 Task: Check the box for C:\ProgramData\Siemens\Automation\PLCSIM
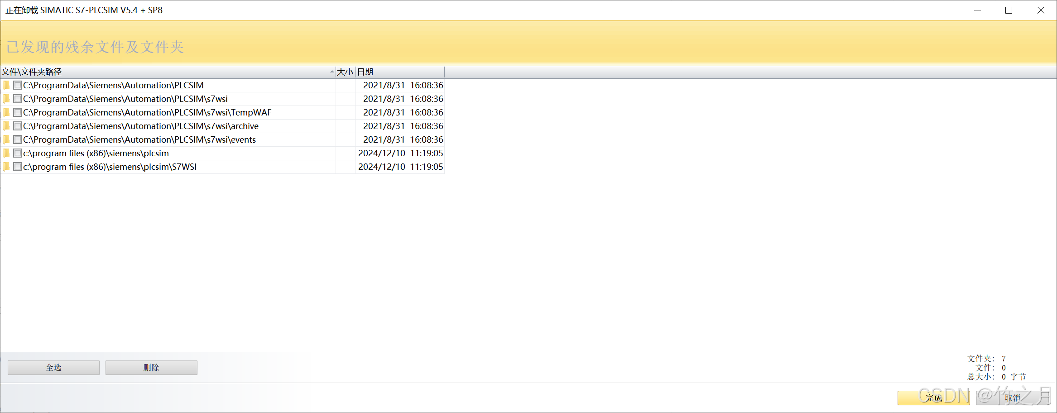[18, 85]
